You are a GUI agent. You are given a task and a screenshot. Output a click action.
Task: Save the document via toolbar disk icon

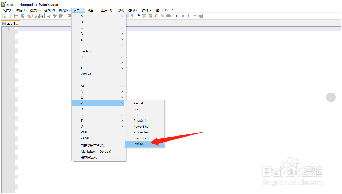pyautogui.click(x=16, y=16)
